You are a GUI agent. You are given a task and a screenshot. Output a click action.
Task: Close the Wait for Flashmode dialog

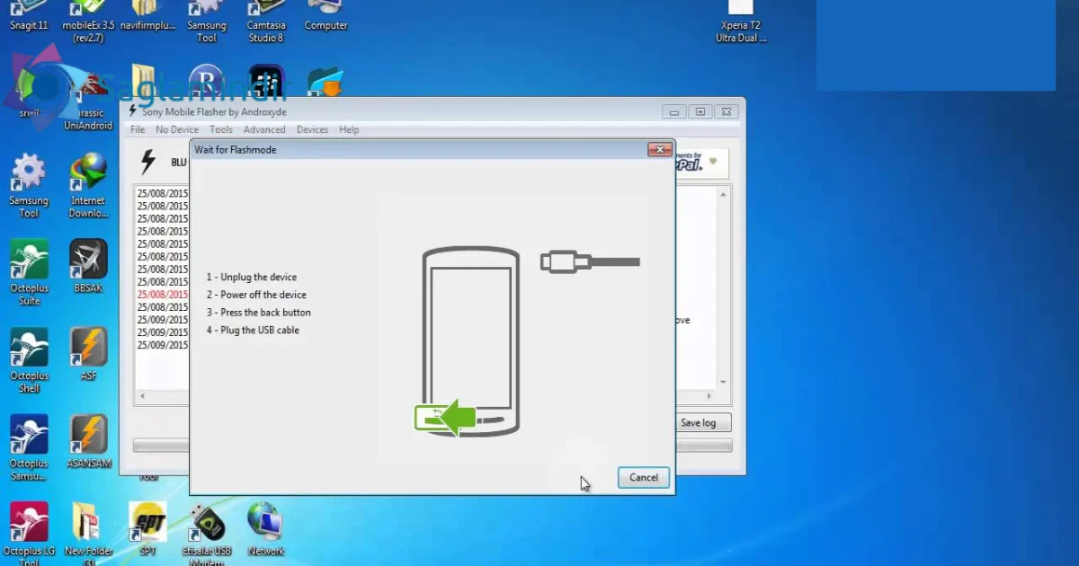(x=660, y=149)
